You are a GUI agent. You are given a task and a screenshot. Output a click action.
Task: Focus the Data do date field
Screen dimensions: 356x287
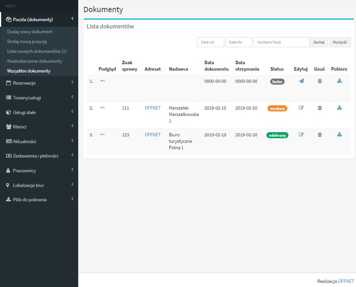click(238, 42)
